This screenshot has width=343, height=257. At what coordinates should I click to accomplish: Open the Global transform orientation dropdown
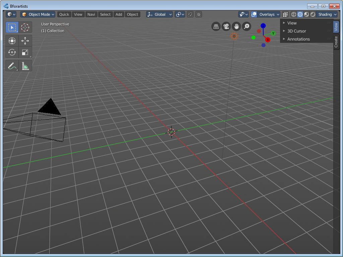pos(159,14)
